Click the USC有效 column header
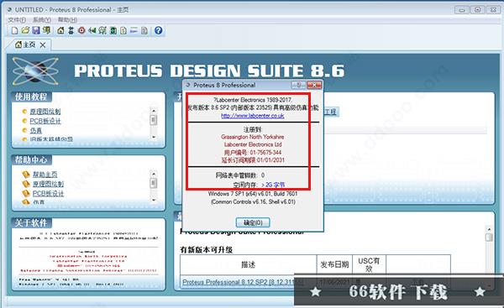Screen dimensions: 504x308 click(x=369, y=264)
